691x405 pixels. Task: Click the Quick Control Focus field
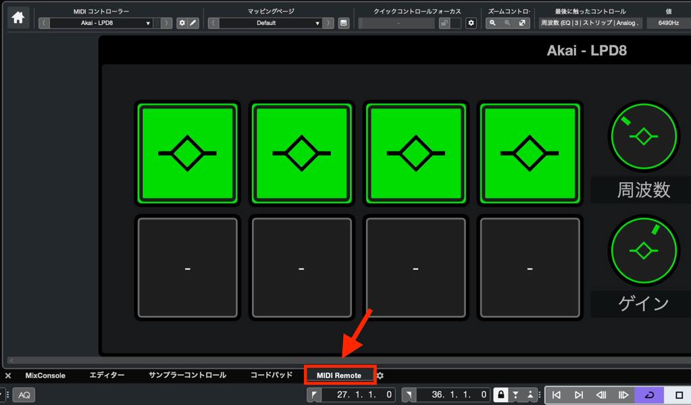396,23
